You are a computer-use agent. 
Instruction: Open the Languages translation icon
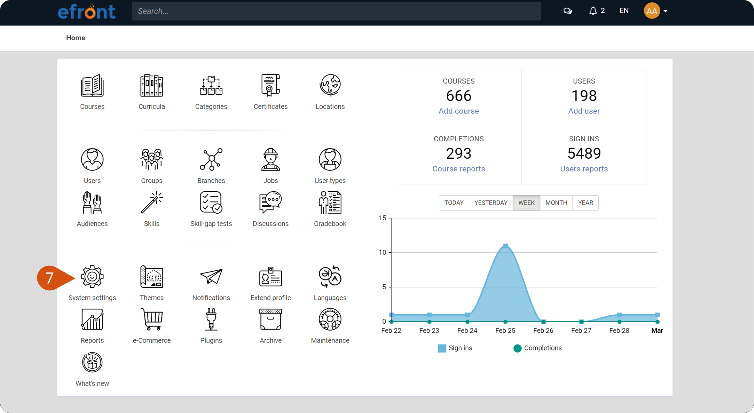(x=330, y=277)
